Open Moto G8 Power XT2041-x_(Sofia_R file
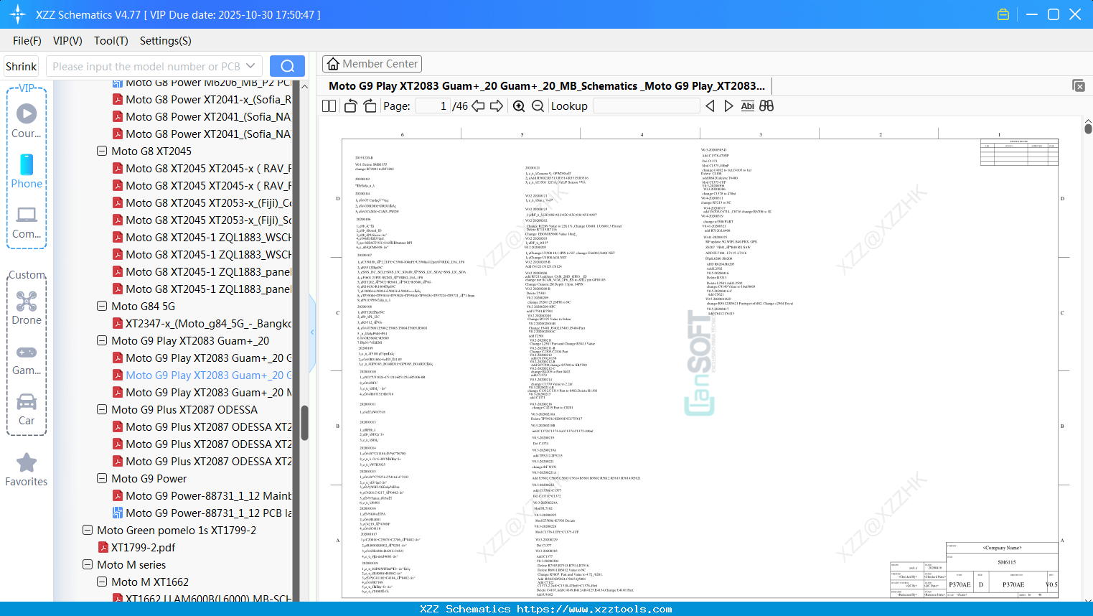1093x616 pixels. click(208, 99)
